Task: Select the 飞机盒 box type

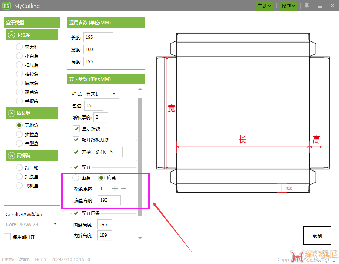Action: (x=19, y=186)
